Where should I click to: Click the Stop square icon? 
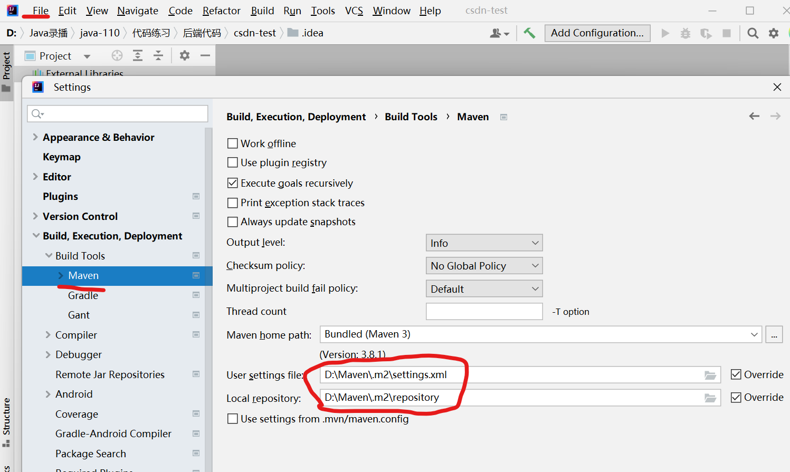tap(727, 33)
